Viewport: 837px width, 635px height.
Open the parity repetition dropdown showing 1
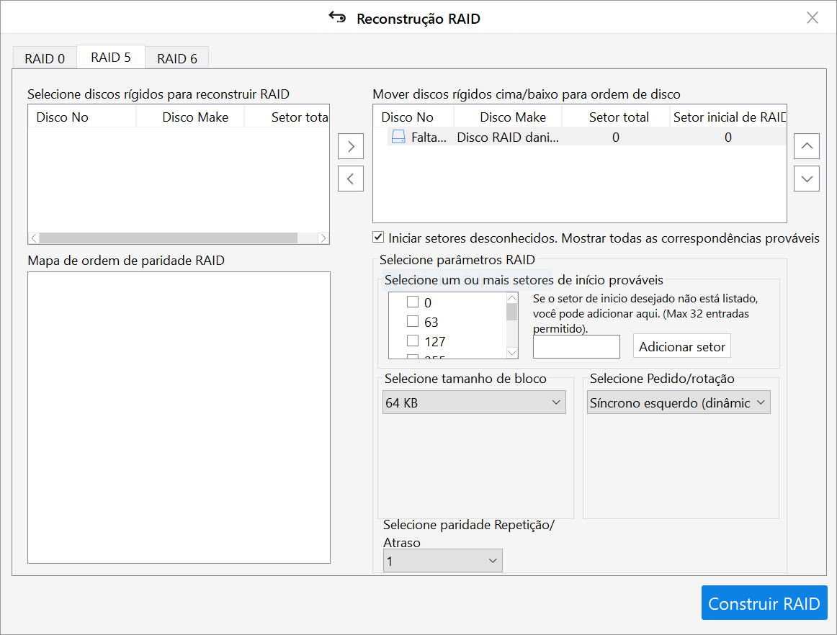[442, 561]
